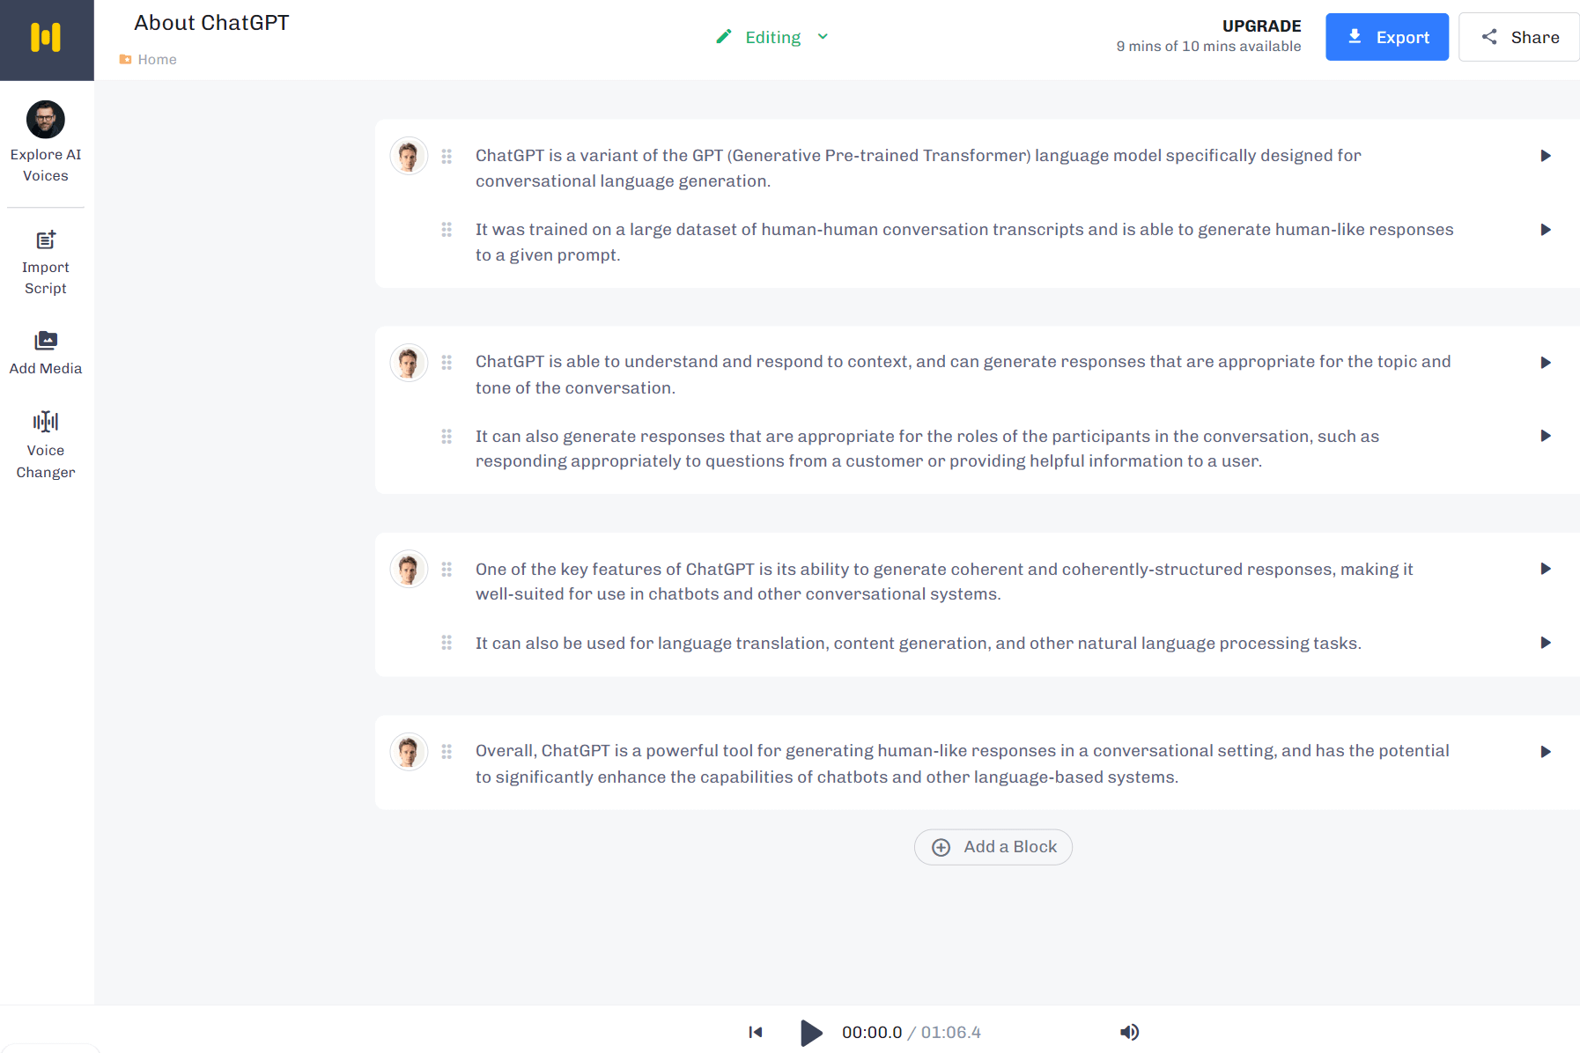Play the 'ChatGPT is a variant' sentence

click(1546, 156)
